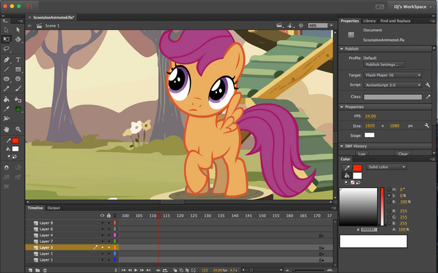Image resolution: width=438 pixels, height=273 pixels.
Task: Select the PolyStar hexagon tool
Action: coord(18,79)
